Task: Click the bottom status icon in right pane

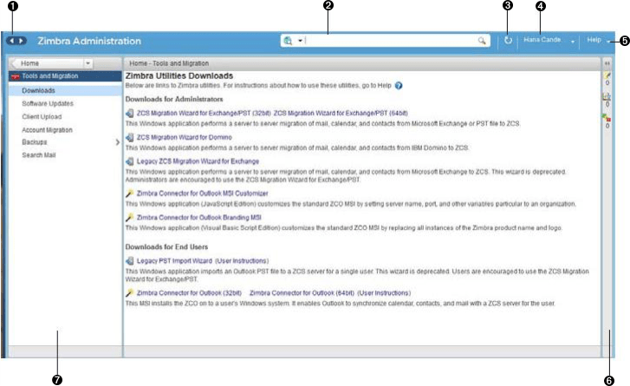Action: [x=607, y=118]
